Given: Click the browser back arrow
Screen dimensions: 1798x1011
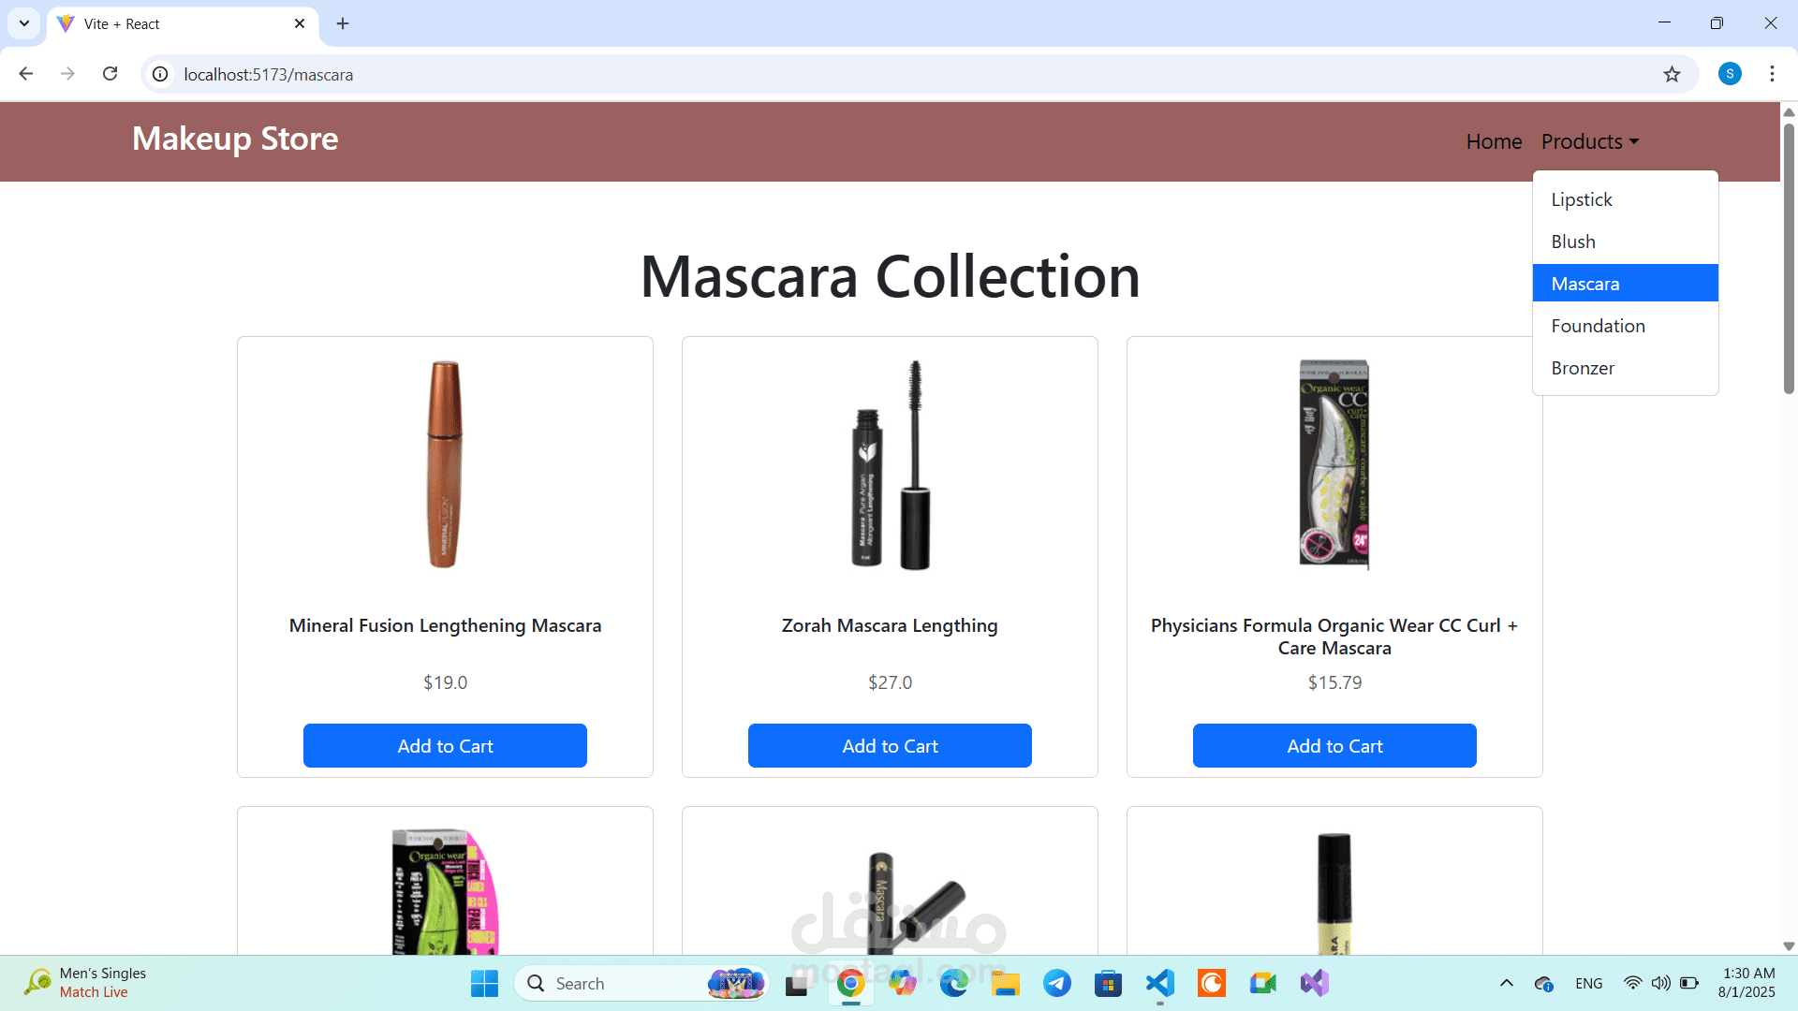Looking at the screenshot, I should (26, 74).
